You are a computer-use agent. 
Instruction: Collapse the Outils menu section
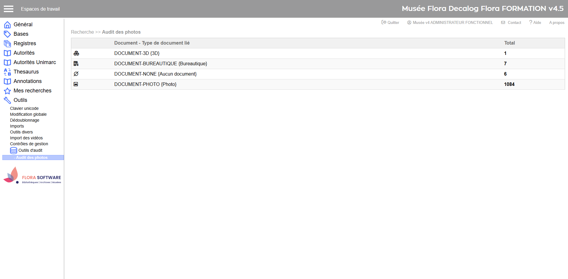[20, 100]
